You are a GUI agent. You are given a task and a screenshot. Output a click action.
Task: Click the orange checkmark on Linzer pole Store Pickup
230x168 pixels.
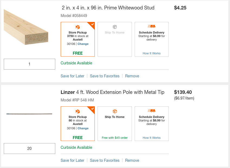pyautogui.click(x=92, y=109)
